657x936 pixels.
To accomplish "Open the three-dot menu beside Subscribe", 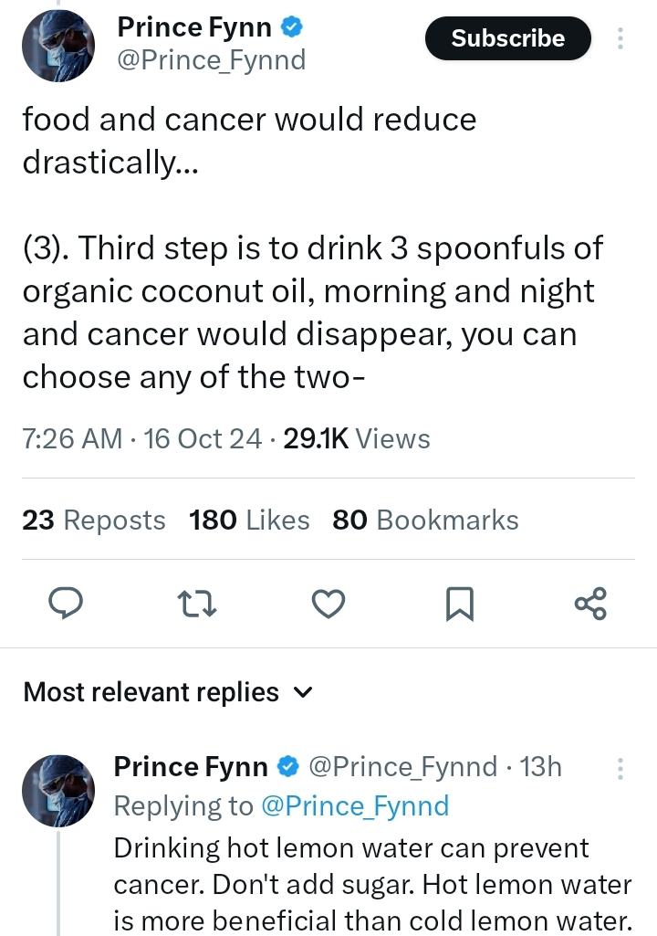I will 620,38.
